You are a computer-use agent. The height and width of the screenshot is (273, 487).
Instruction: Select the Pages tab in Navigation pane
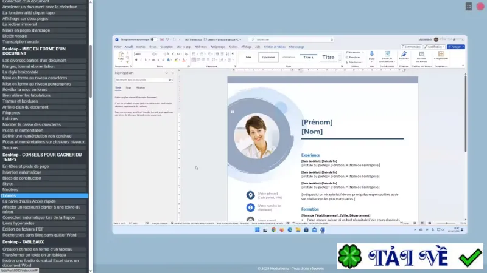coord(128,88)
